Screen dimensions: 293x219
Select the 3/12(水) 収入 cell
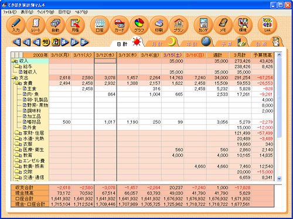(105, 61)
